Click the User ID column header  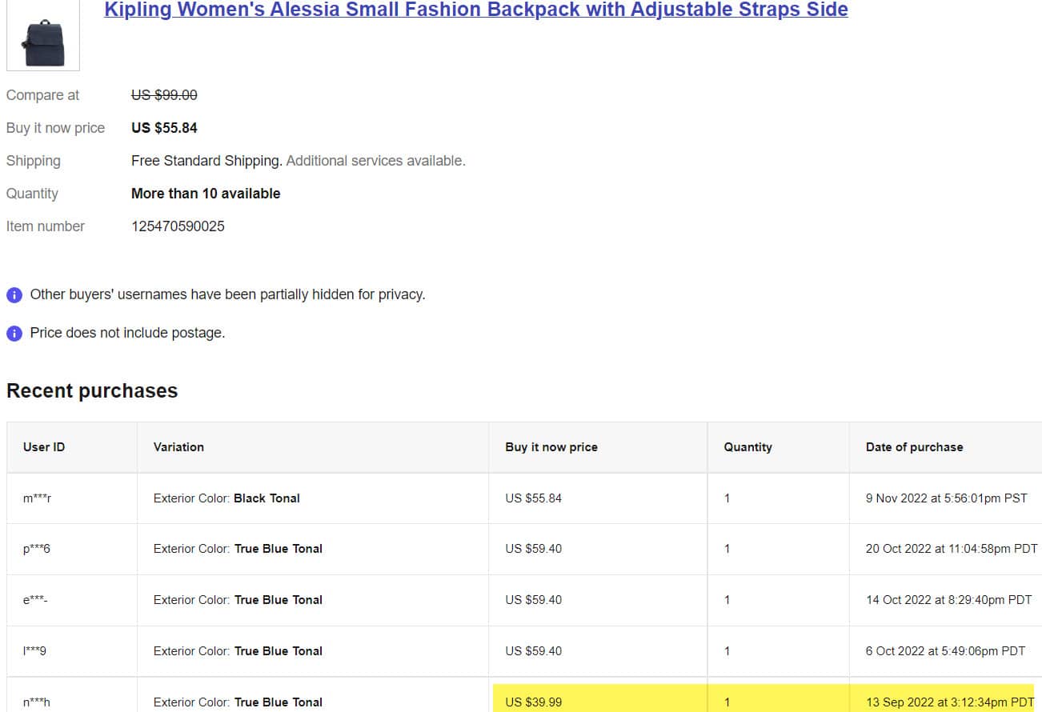[x=44, y=447]
